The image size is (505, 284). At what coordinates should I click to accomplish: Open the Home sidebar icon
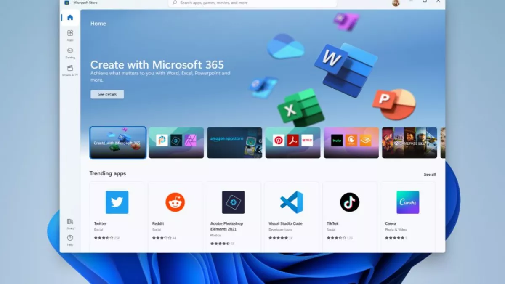pos(70,18)
